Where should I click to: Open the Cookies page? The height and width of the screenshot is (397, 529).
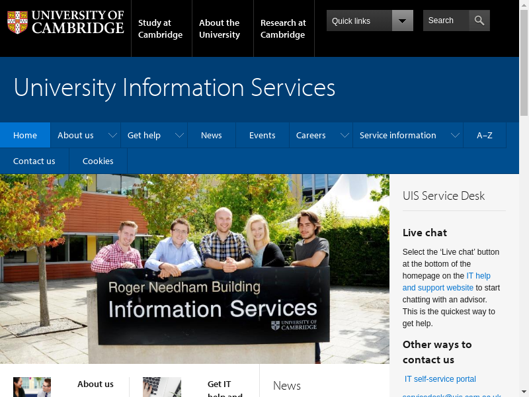pos(98,161)
